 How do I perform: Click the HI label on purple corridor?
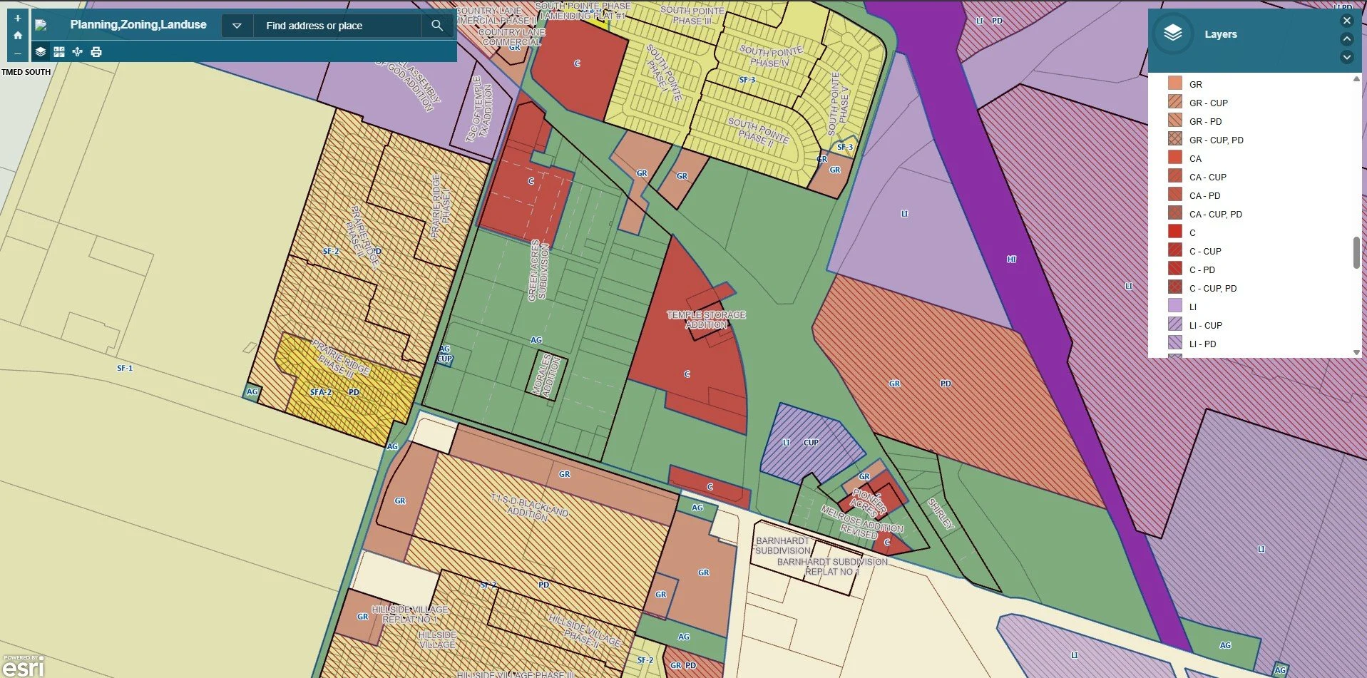[x=1011, y=260]
